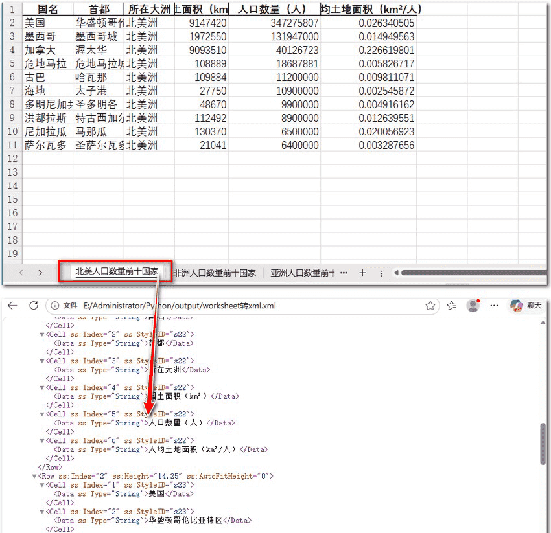551x533 pixels.
Task: Switch to 亚洲人口数量前十 sheet tab
Action: point(302,273)
